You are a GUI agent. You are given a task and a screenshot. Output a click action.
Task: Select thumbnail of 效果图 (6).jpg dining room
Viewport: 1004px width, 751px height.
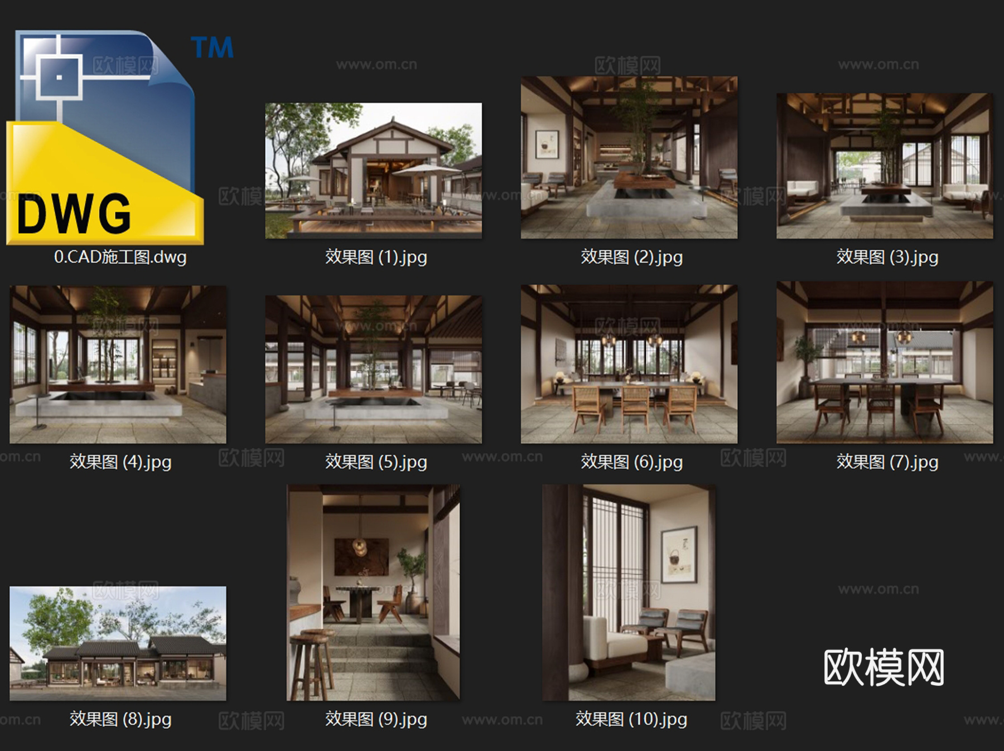click(629, 365)
